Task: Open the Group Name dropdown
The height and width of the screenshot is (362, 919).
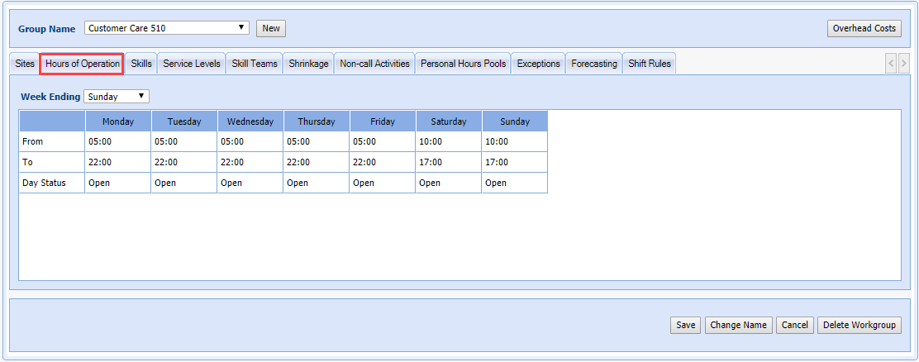Action: click(x=166, y=28)
